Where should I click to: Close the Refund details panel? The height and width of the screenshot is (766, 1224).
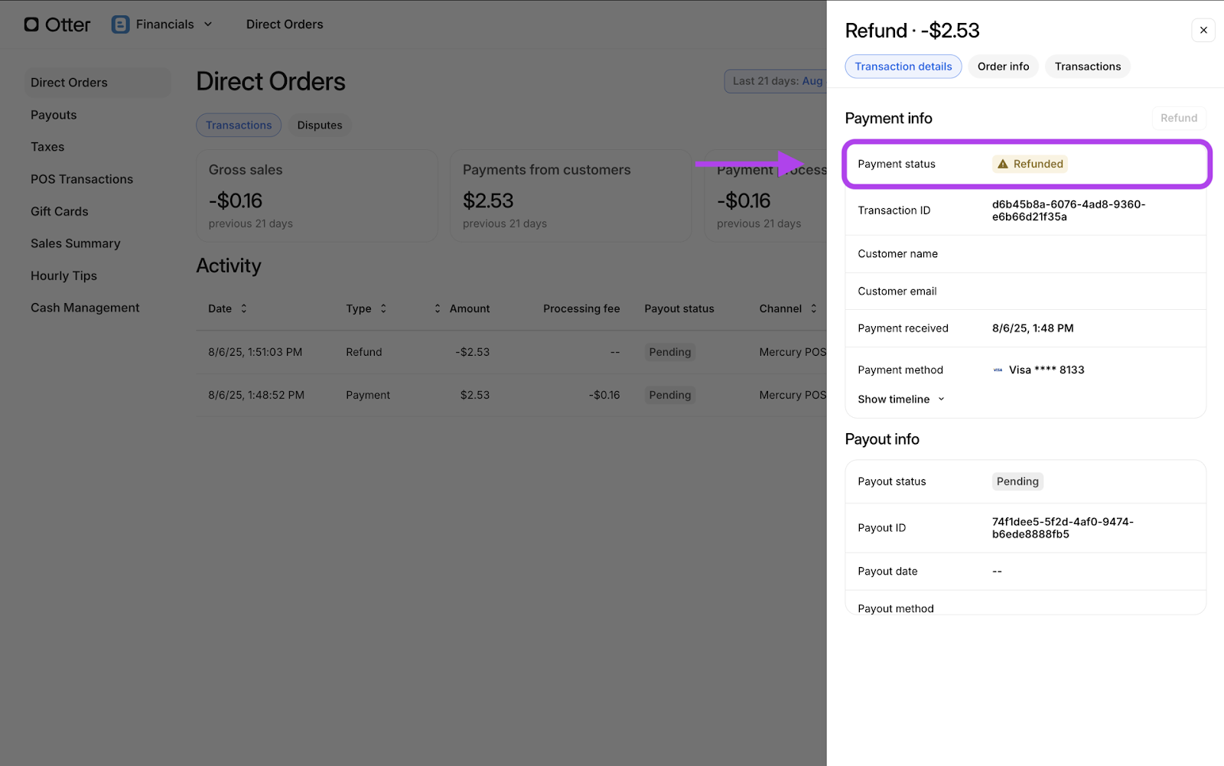(1203, 30)
